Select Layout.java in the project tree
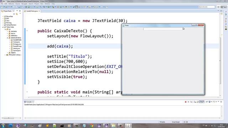 click(17, 50)
